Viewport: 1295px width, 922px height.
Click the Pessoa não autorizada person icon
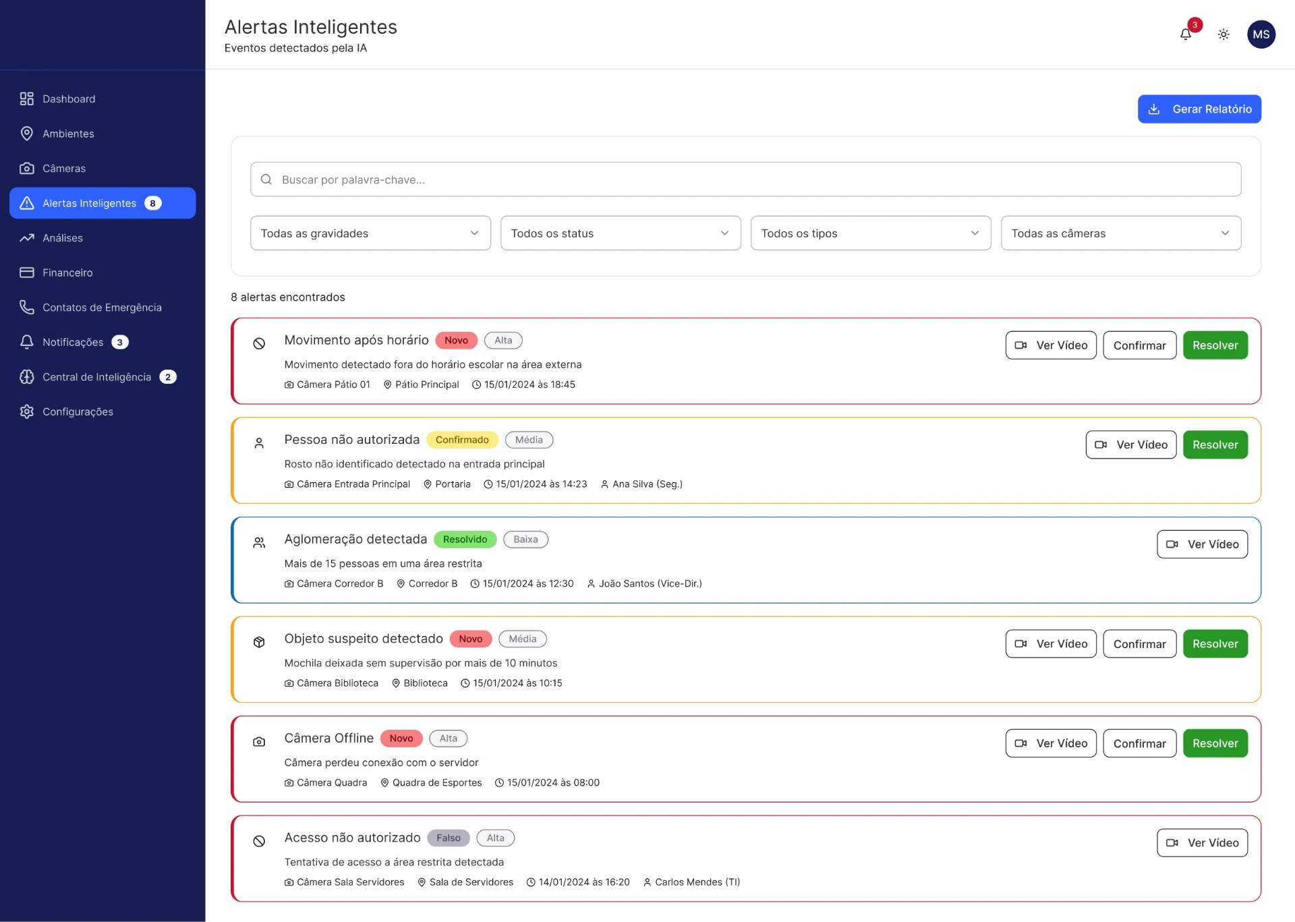(x=259, y=443)
